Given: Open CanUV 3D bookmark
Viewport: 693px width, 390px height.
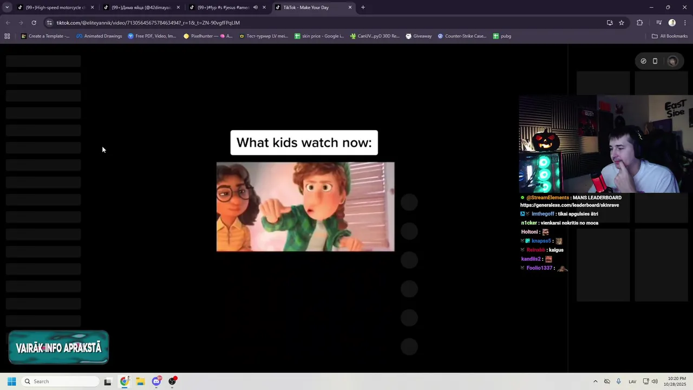Looking at the screenshot, I should (x=375, y=36).
